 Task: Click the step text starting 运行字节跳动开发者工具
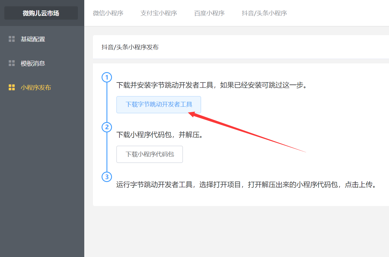pyautogui.click(x=247, y=184)
